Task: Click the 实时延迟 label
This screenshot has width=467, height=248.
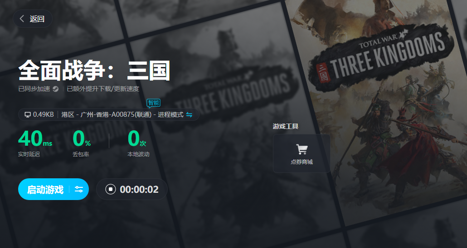Action: [29, 154]
